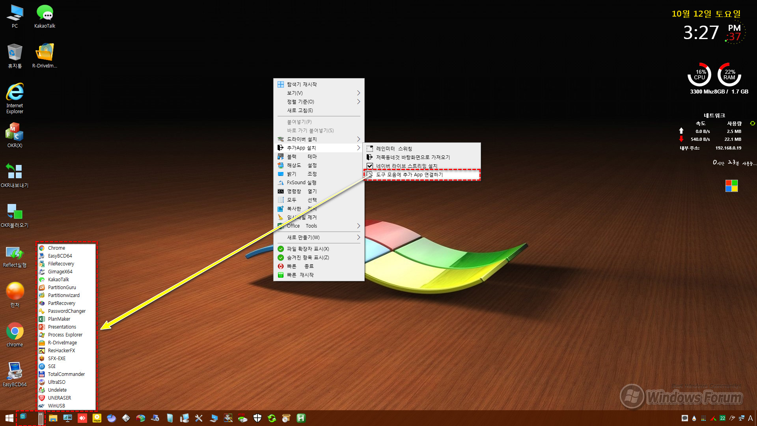Click the network computers tray icon
Image resolution: width=757 pixels, height=426 pixels.
(x=742, y=418)
